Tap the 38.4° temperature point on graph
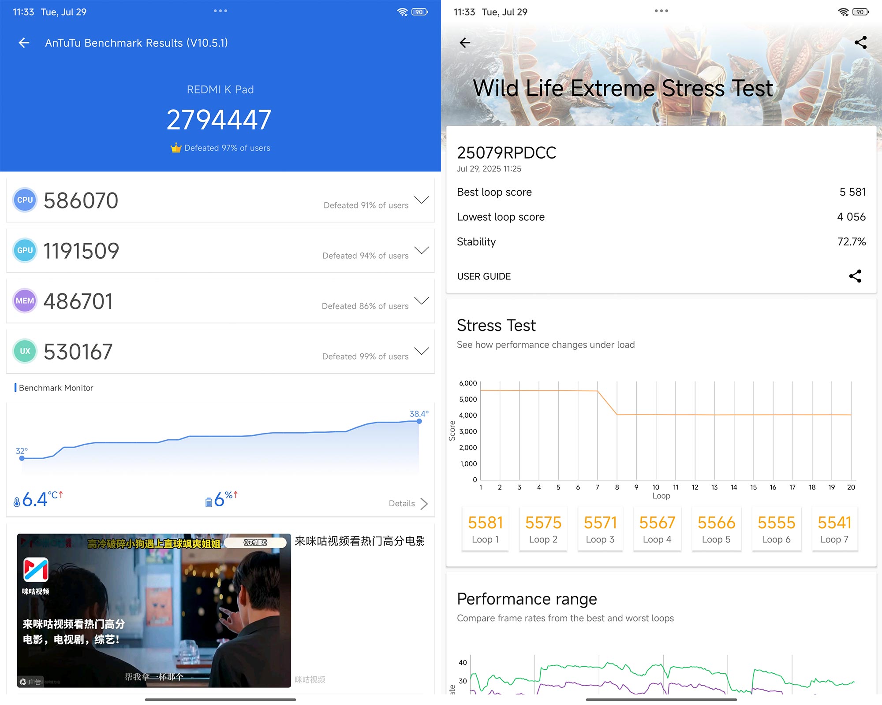Viewport: 882px width, 705px height. (419, 421)
